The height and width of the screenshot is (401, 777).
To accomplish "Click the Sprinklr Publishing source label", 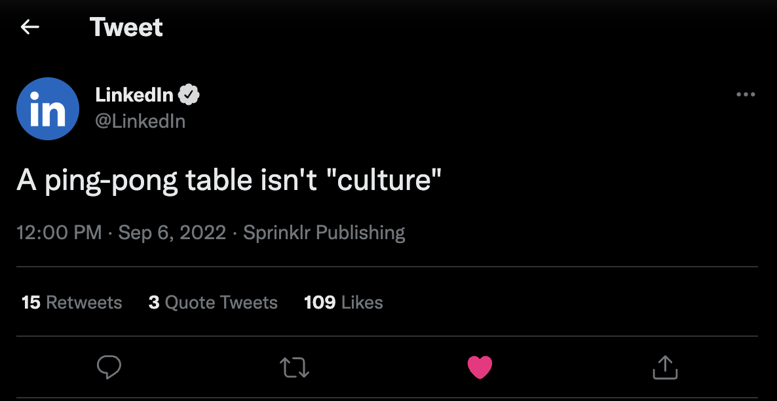I will point(324,233).
